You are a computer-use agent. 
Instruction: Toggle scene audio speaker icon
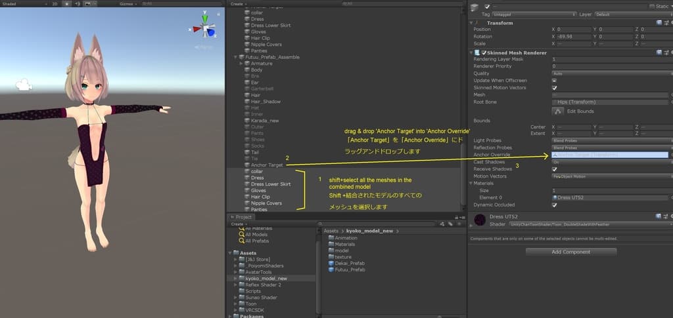76,3
